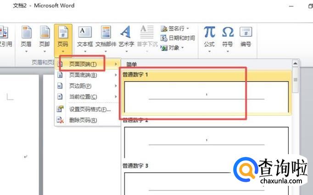The height and width of the screenshot is (195, 313).
Task: Open the 页面底端(B) submenu
Action: (x=88, y=75)
